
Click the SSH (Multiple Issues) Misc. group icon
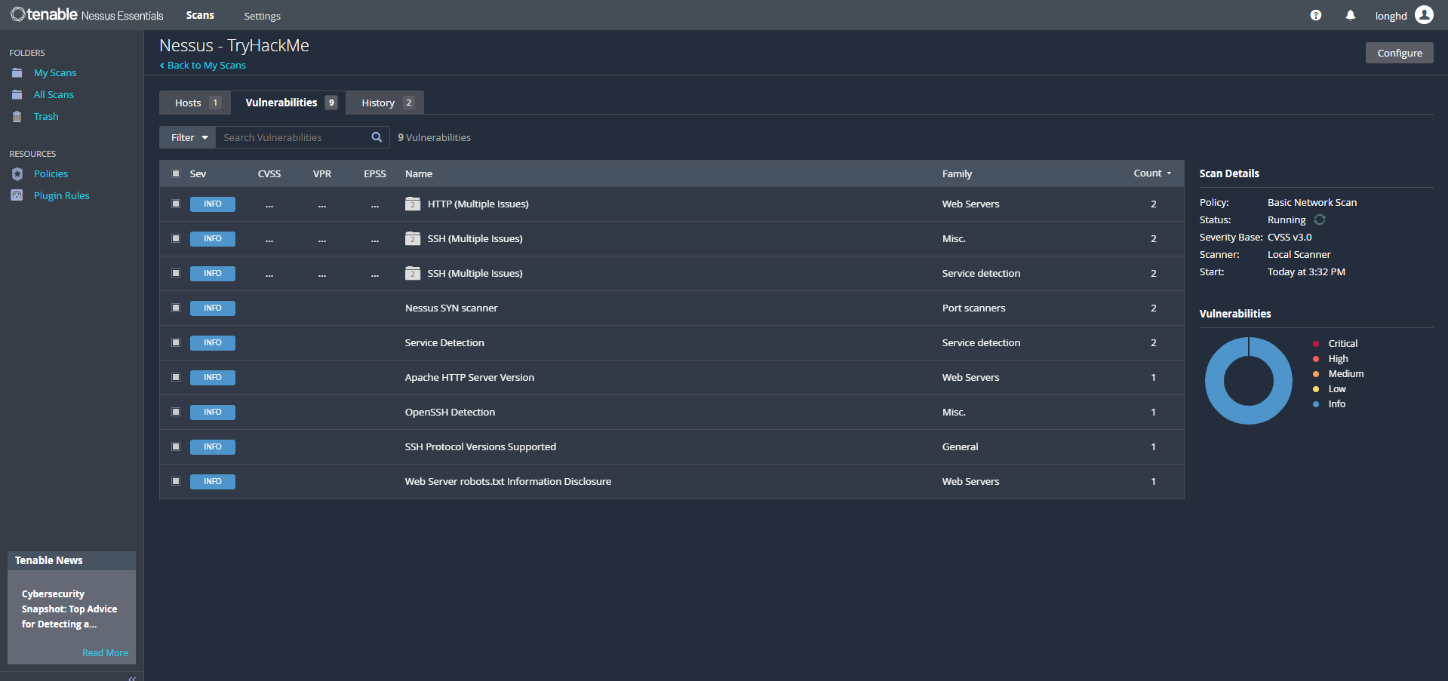[x=413, y=238]
